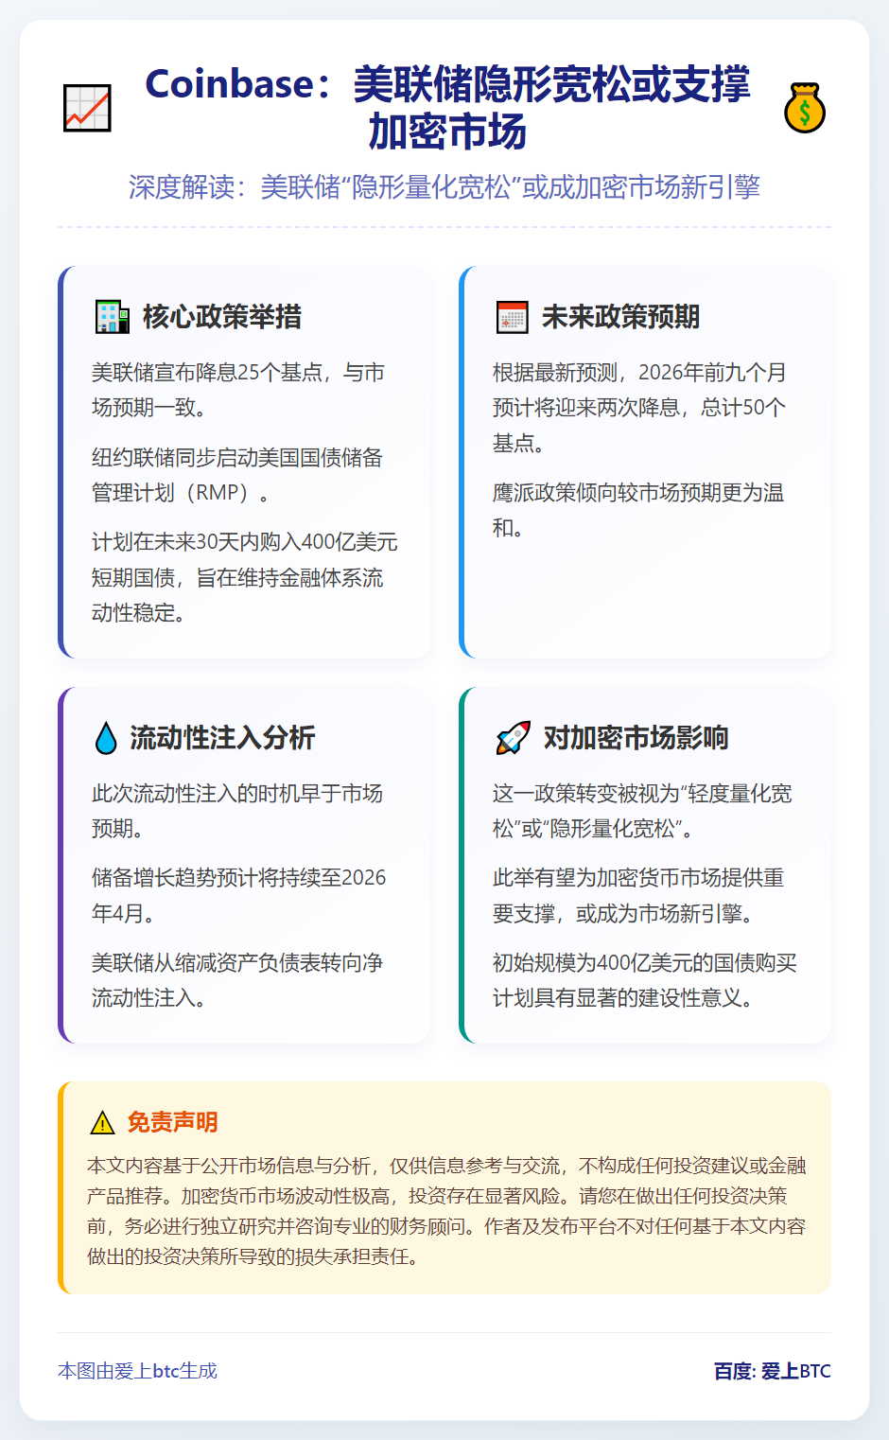Viewport: 889px width, 1440px height.
Task: Select the disclaimer body text 本文内容基于公开市场信息
Action: pyautogui.click(x=446, y=1211)
